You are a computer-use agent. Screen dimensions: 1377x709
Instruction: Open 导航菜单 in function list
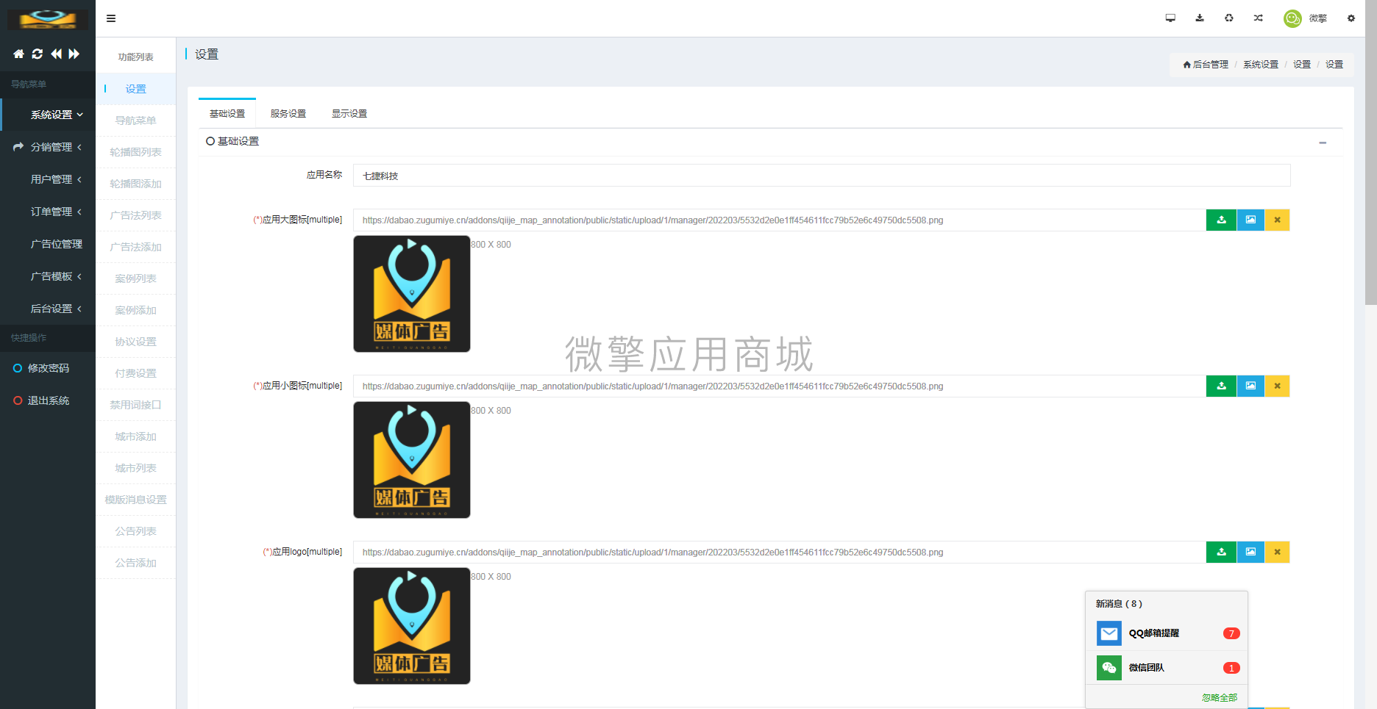tap(136, 120)
